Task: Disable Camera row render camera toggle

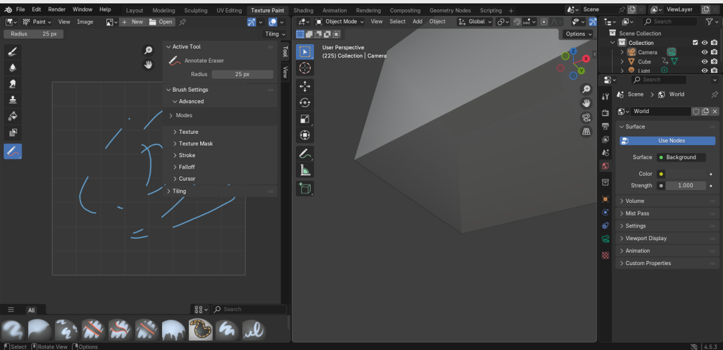Action: tap(714, 52)
